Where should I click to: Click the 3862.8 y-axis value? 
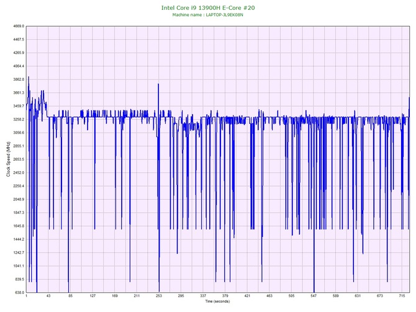tap(19, 79)
